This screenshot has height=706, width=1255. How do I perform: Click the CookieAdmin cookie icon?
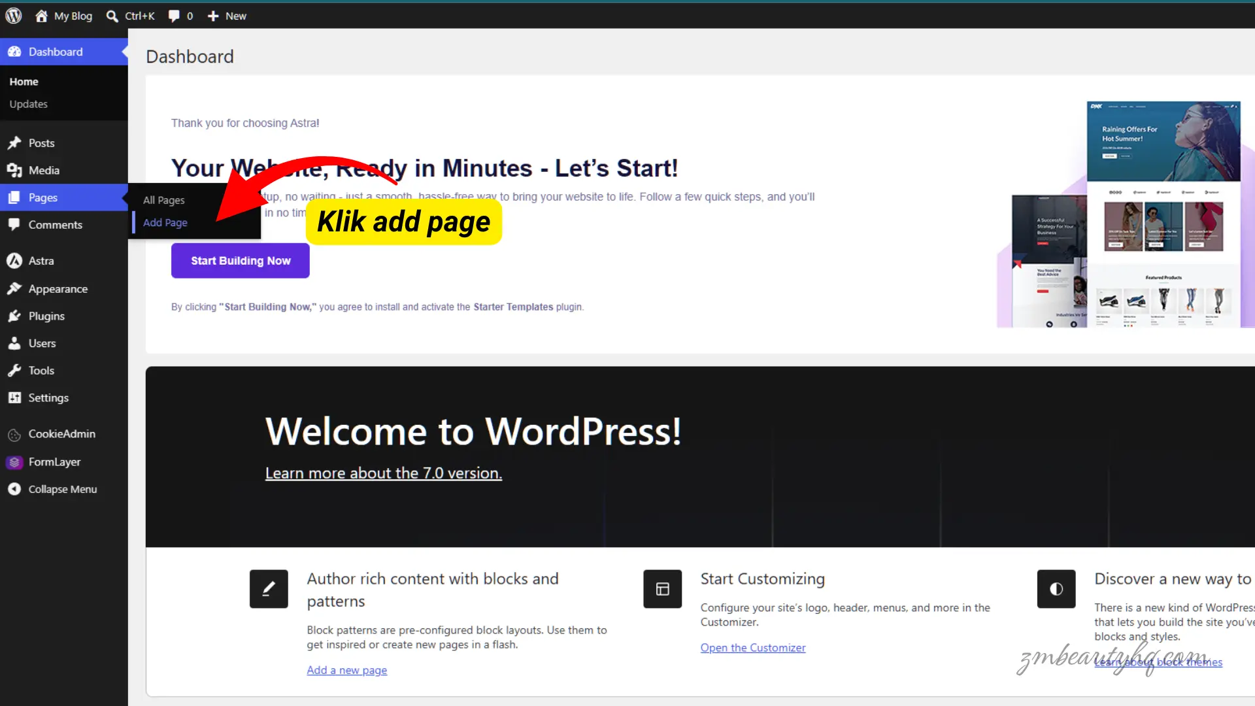[x=14, y=434]
